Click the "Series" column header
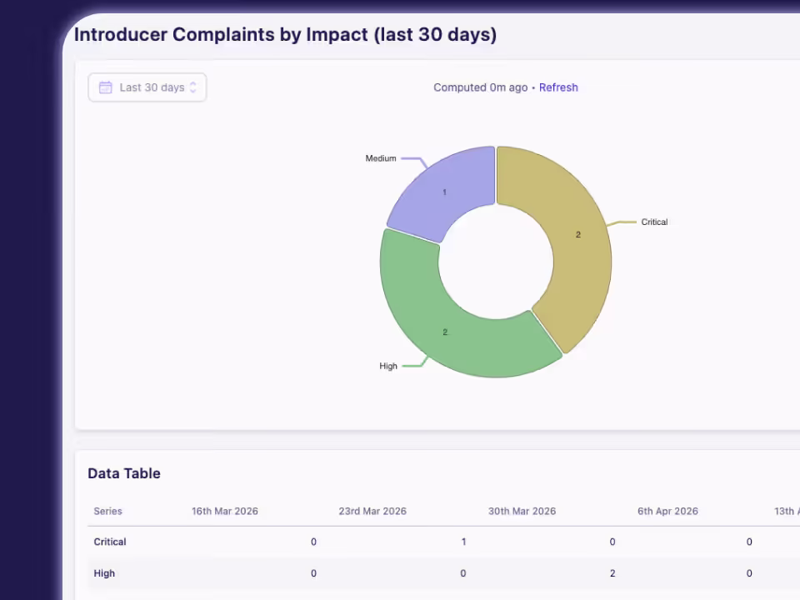This screenshot has width=800, height=600. coord(107,511)
